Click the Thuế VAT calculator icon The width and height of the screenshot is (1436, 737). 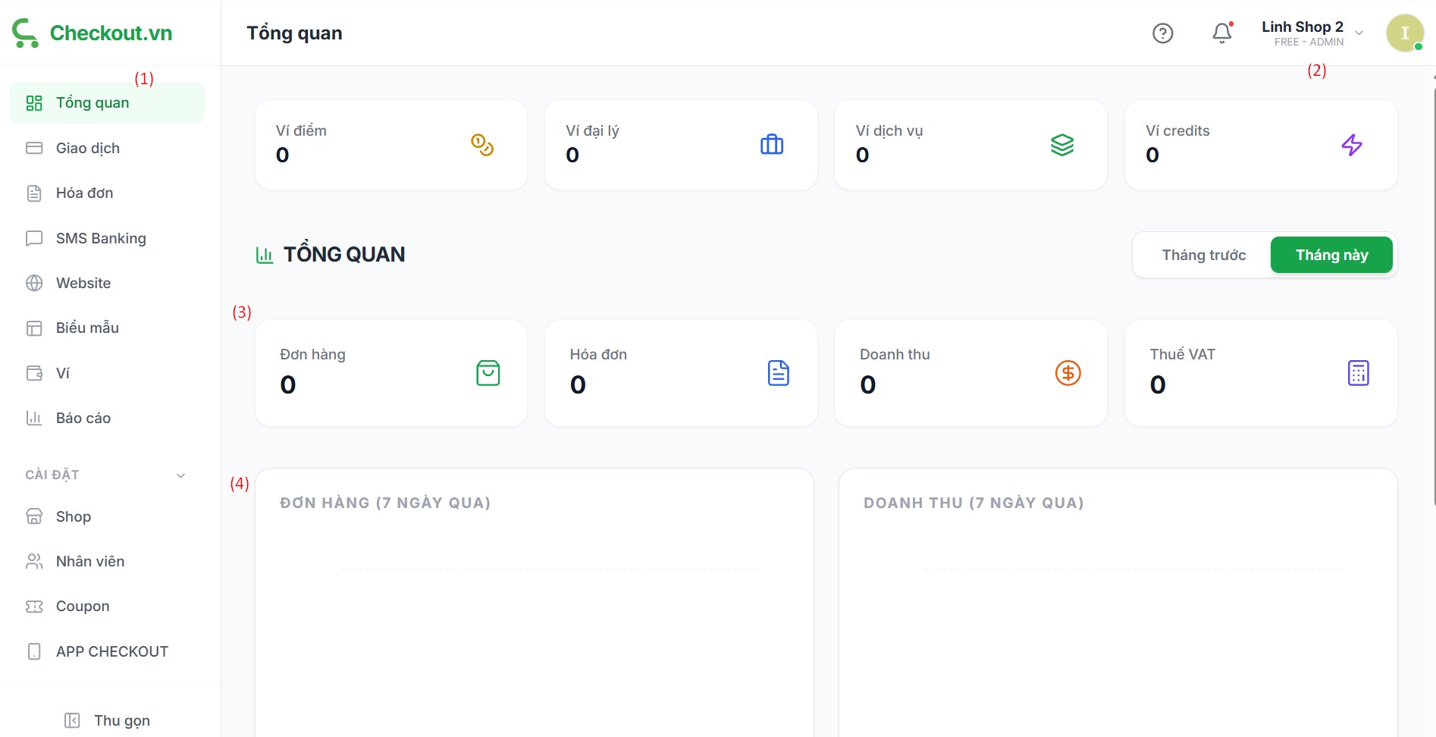(x=1358, y=373)
